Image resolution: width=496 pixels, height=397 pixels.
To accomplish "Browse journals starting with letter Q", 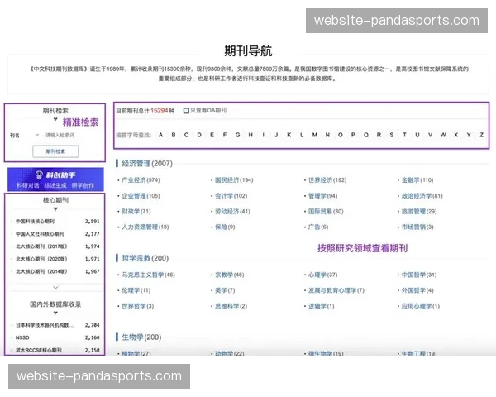I will pyautogui.click(x=366, y=135).
